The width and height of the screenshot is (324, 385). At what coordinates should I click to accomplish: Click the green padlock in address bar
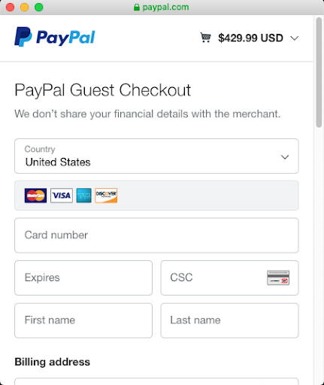click(x=137, y=7)
